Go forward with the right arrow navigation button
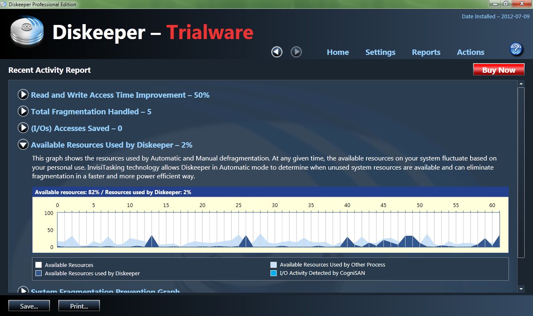 pos(296,52)
